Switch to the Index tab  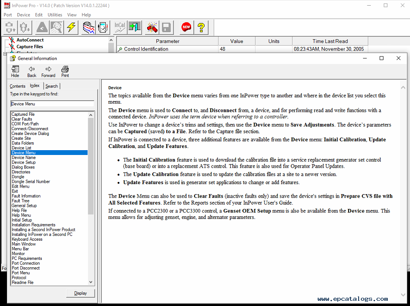(x=35, y=85)
